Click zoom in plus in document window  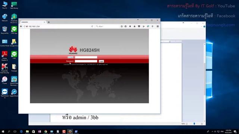click(x=202, y=124)
